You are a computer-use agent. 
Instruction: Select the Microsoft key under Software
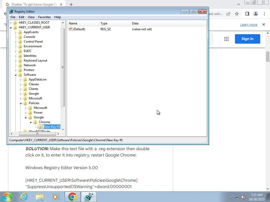[36, 98]
